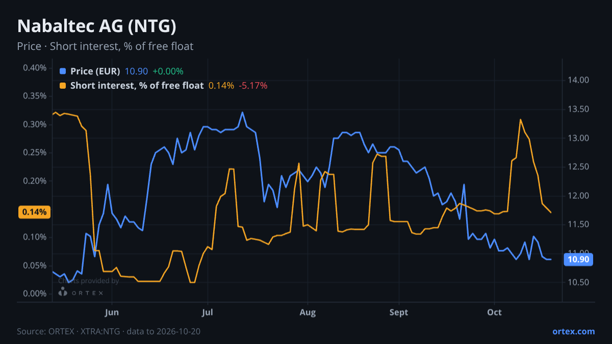The image size is (612, 344).
Task: Click the 0.40% left axis label
Action: [35, 68]
